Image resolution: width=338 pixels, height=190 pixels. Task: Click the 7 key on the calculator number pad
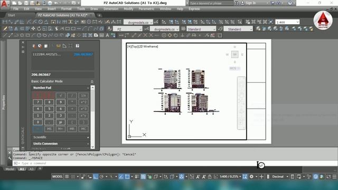pos(38,102)
